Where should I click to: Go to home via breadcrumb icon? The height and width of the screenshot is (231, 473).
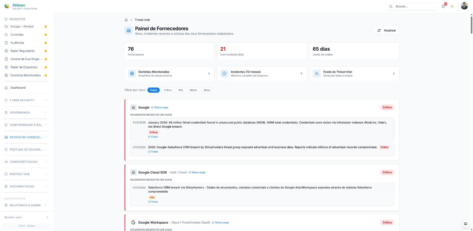(x=126, y=20)
